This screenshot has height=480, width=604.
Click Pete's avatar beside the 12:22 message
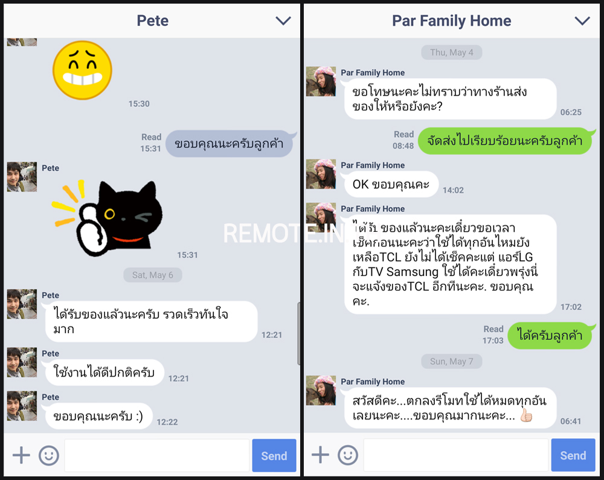pyautogui.click(x=22, y=406)
